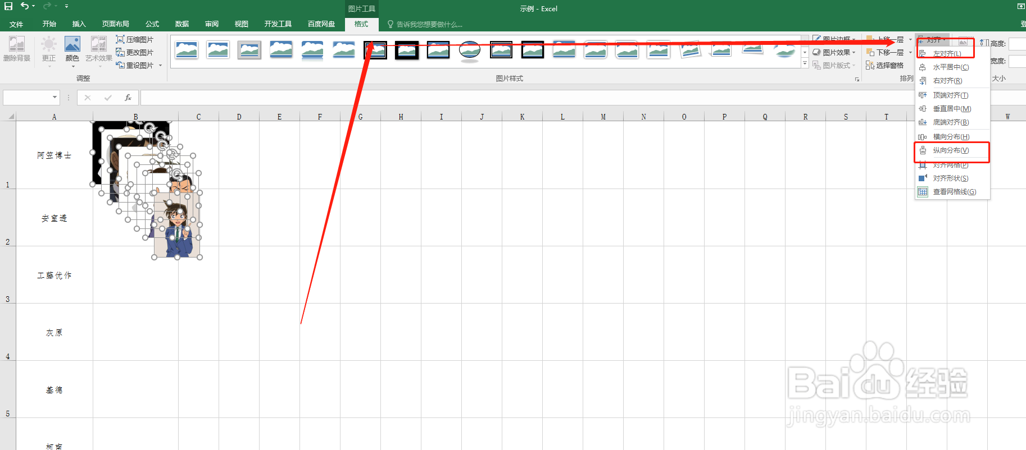This screenshot has height=450, width=1026.
Task: Choose 顶端对齐(T) from align menu
Action: coord(952,95)
